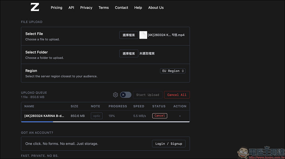285x159 pixels.
Task: Click the selected file name ending .mp4
Action: [x=166, y=35]
